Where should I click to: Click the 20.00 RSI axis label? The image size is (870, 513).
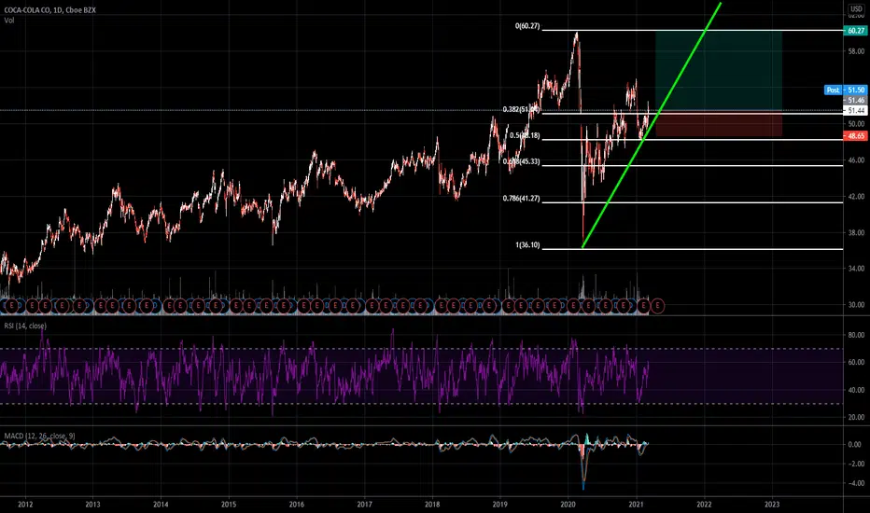(x=856, y=417)
